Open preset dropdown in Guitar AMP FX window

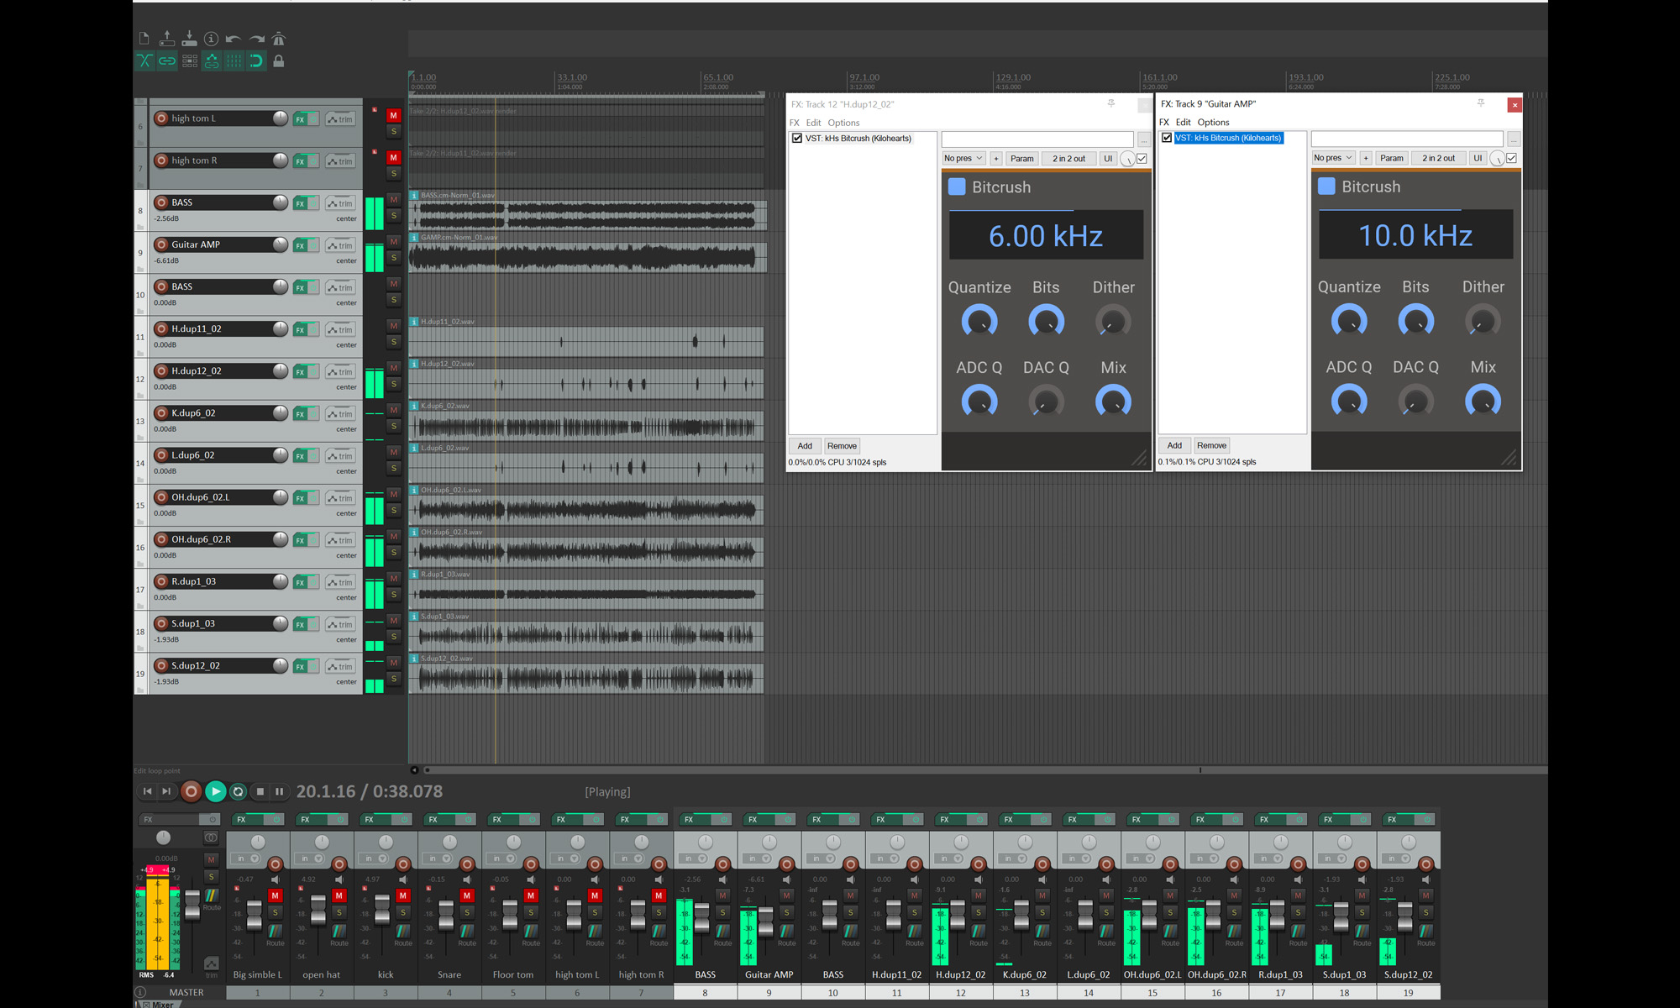1333,158
